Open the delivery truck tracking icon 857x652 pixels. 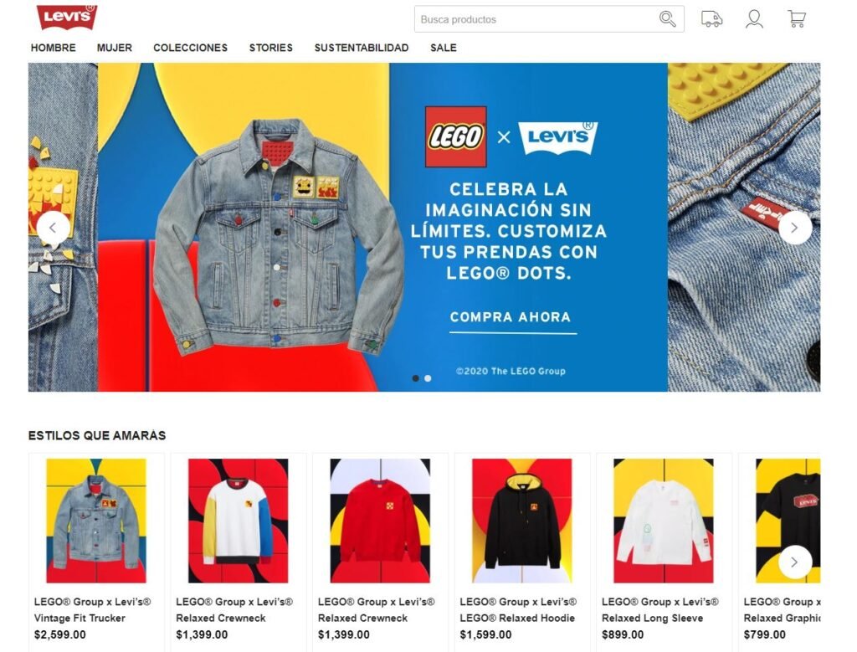coord(711,19)
